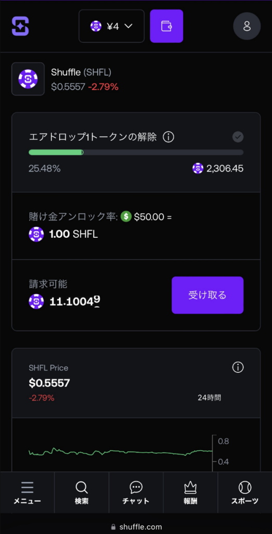This screenshot has width=272, height=534.
Task: Click the info icon beside SHFL Price
Action: tap(238, 368)
